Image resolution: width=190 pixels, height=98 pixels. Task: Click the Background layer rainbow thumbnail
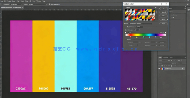pos(163,69)
